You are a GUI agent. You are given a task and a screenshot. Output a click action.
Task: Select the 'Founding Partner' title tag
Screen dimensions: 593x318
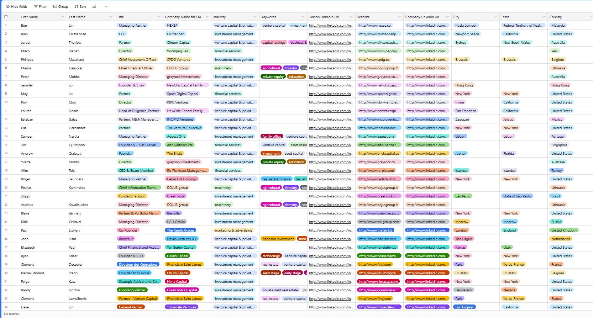tap(132, 290)
